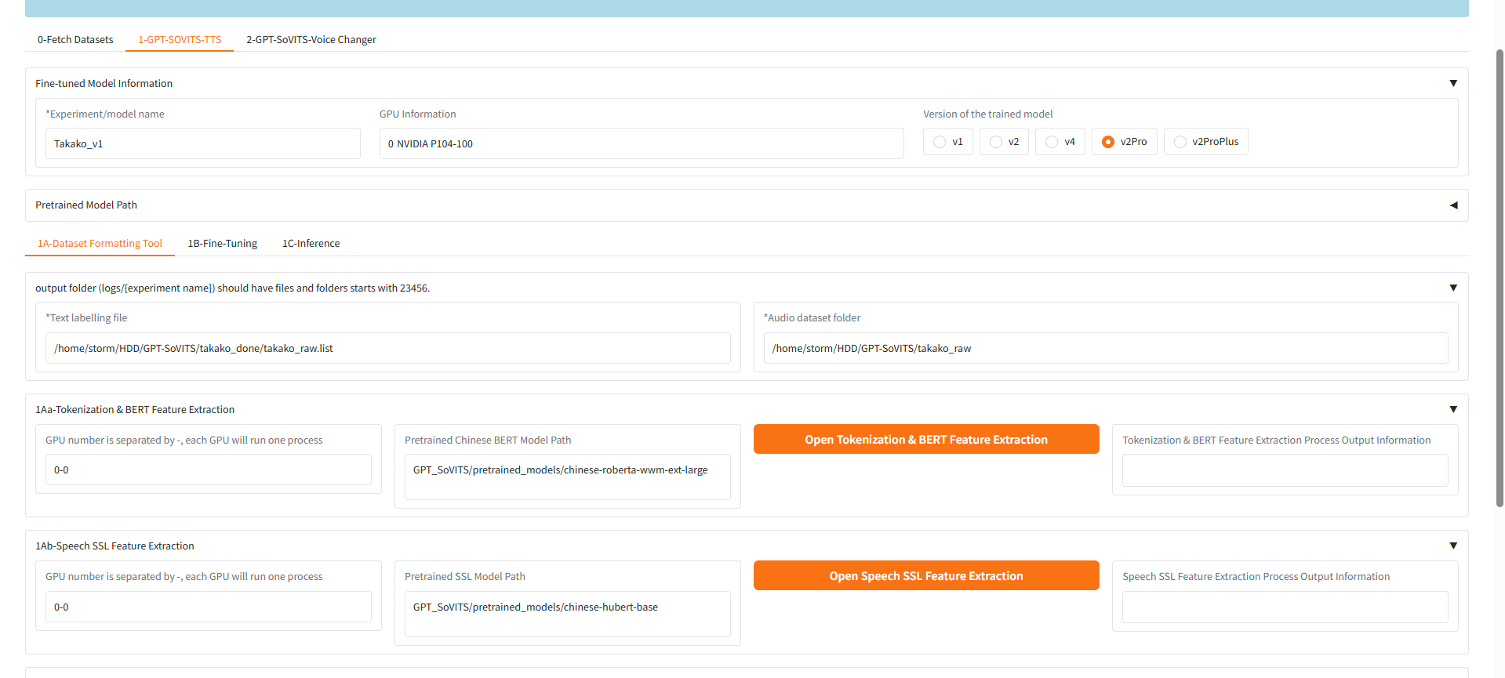Image resolution: width=1505 pixels, height=678 pixels.
Task: Click the page vertical scrollbar
Action: 1500,278
